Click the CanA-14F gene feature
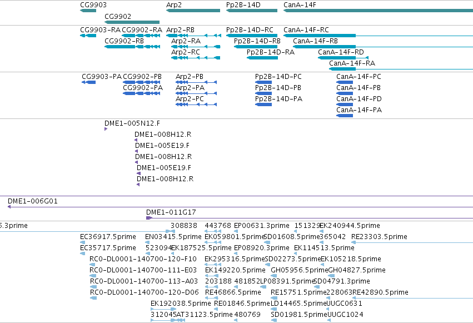The width and height of the screenshot is (473, 323). pyautogui.click(x=379, y=11)
